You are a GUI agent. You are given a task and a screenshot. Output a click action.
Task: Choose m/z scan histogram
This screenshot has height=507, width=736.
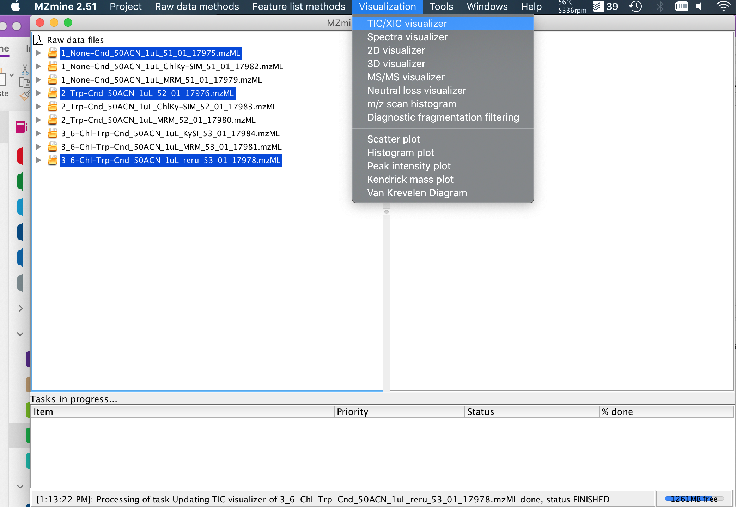pyautogui.click(x=443, y=104)
